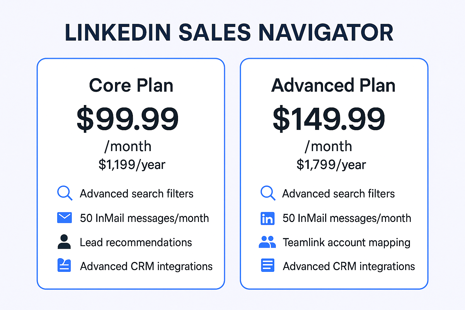The image size is (465, 310).
Task: Click Teamlink account mapping feature text
Action: pyautogui.click(x=347, y=242)
